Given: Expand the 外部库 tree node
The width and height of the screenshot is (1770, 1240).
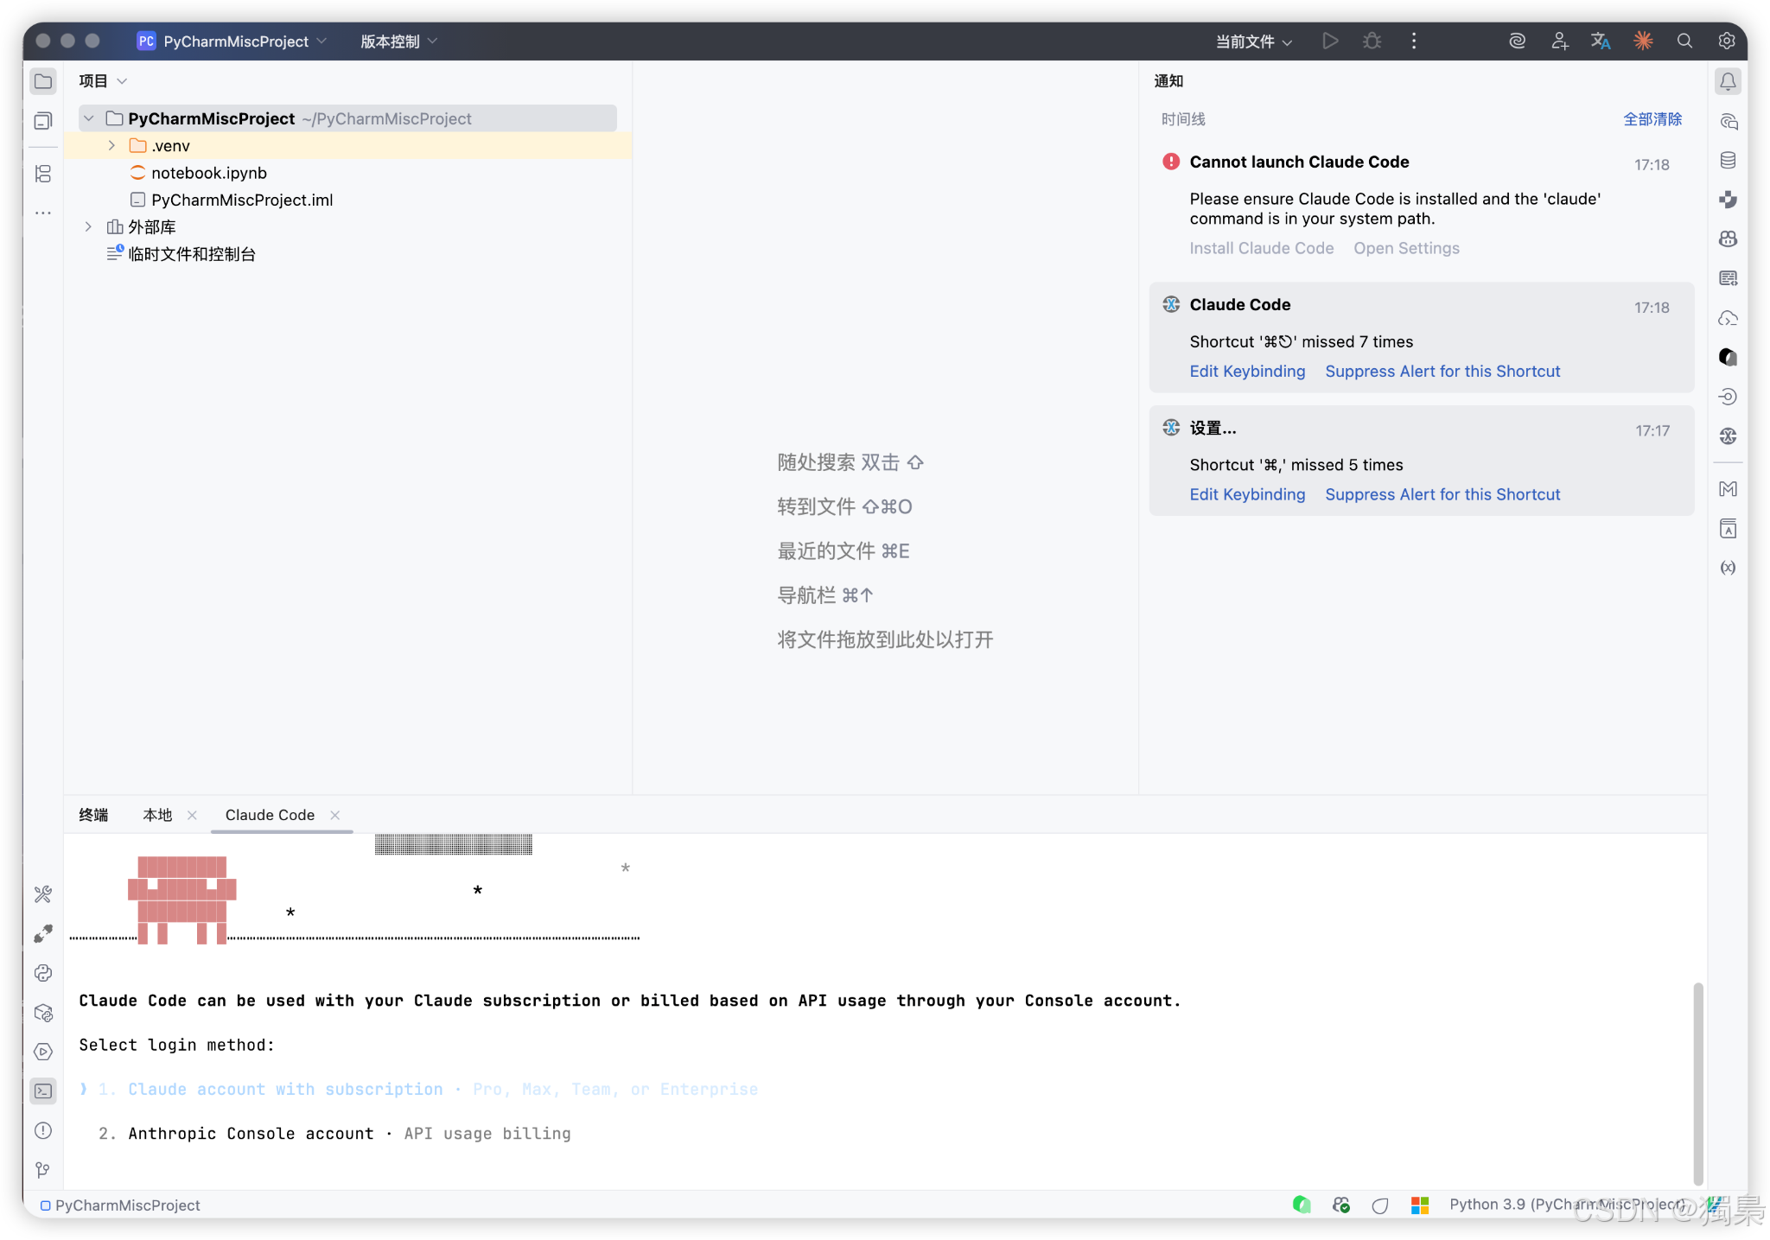Looking at the screenshot, I should point(88,226).
